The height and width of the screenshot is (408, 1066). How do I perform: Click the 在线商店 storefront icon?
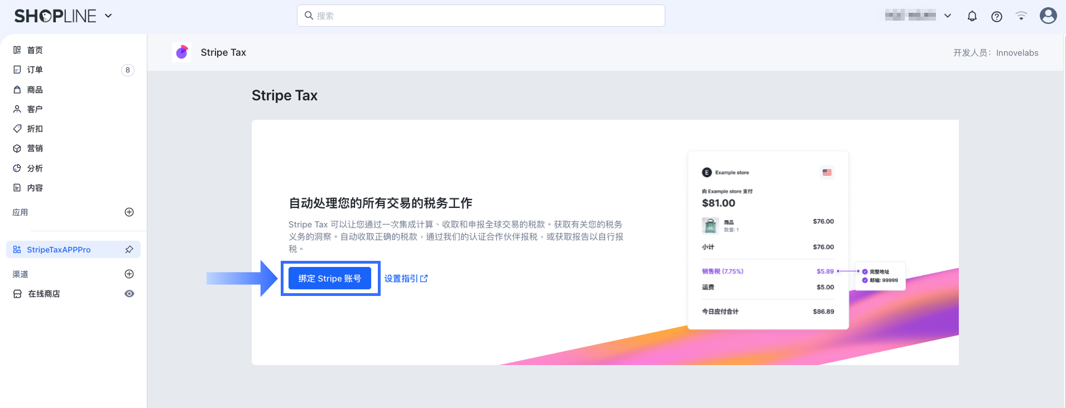(17, 294)
